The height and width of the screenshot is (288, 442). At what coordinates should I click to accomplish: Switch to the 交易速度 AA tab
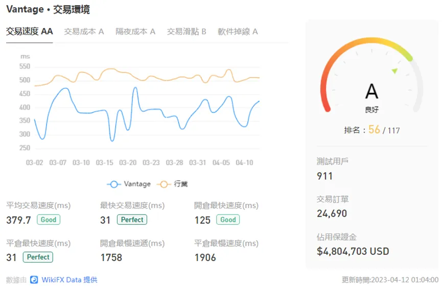coord(30,31)
